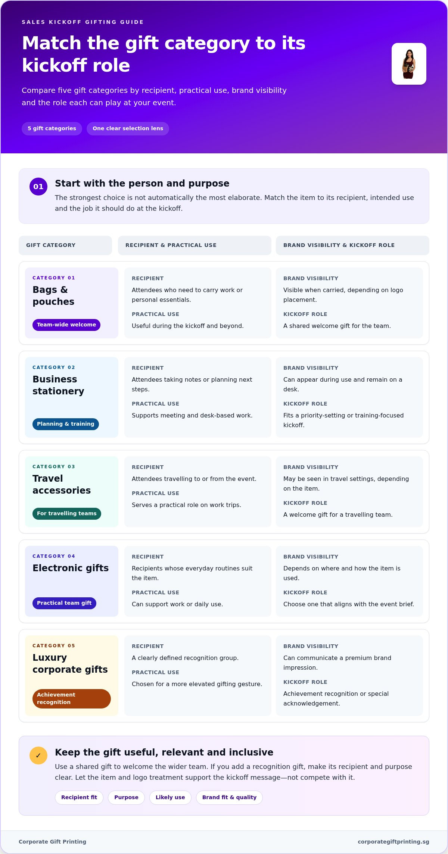Select the '5 gift categories' pill
Viewport: 448px width, 854px height.
click(52, 128)
